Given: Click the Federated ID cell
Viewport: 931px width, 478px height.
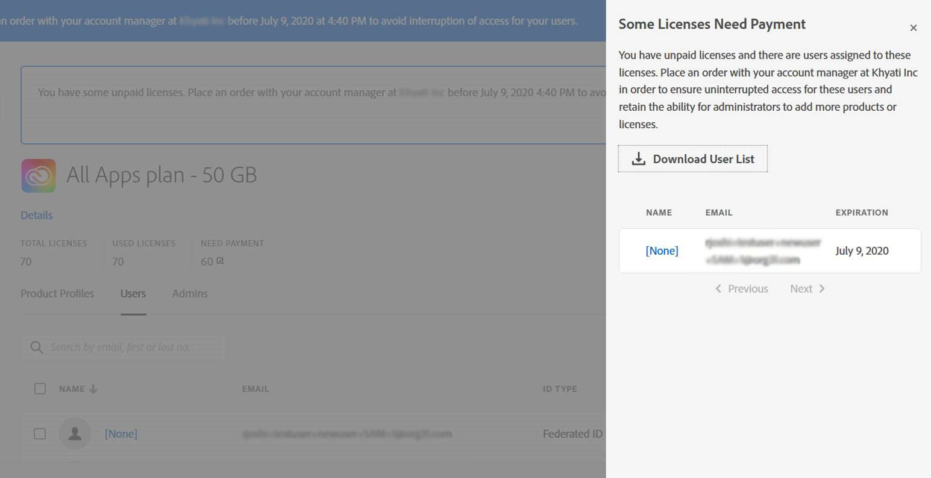Looking at the screenshot, I should 572,434.
